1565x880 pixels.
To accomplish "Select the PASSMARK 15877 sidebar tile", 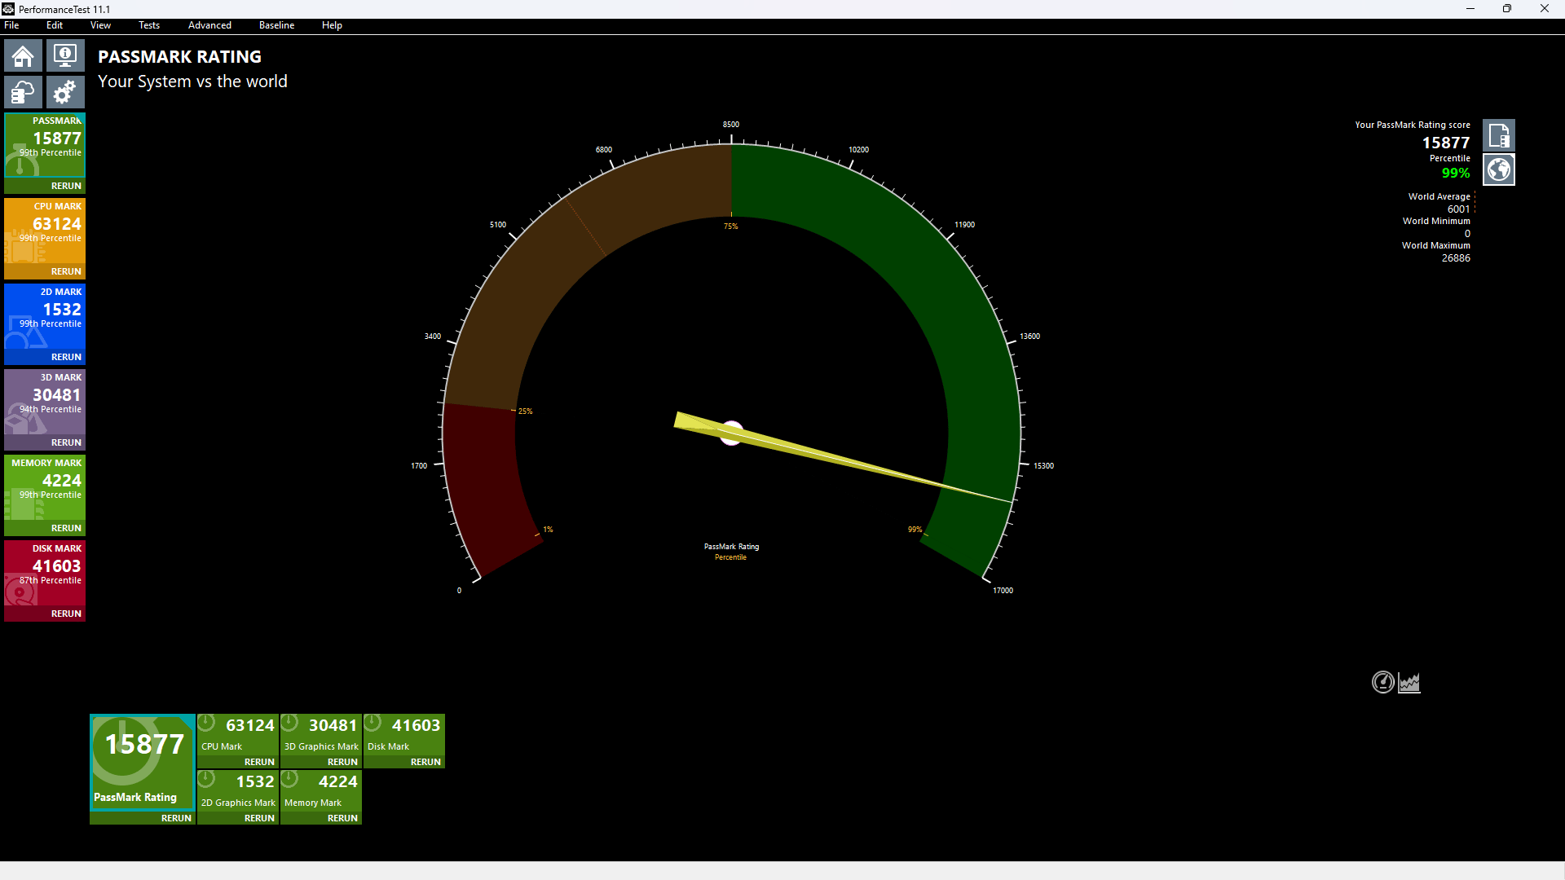I will click(45, 145).
